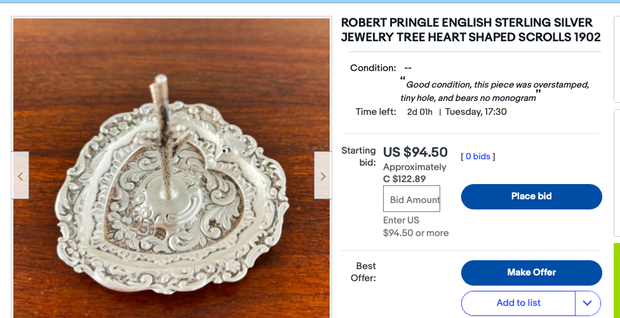The height and width of the screenshot is (318, 620).
Task: Click the Time left 2d 01h text
Action: [419, 112]
